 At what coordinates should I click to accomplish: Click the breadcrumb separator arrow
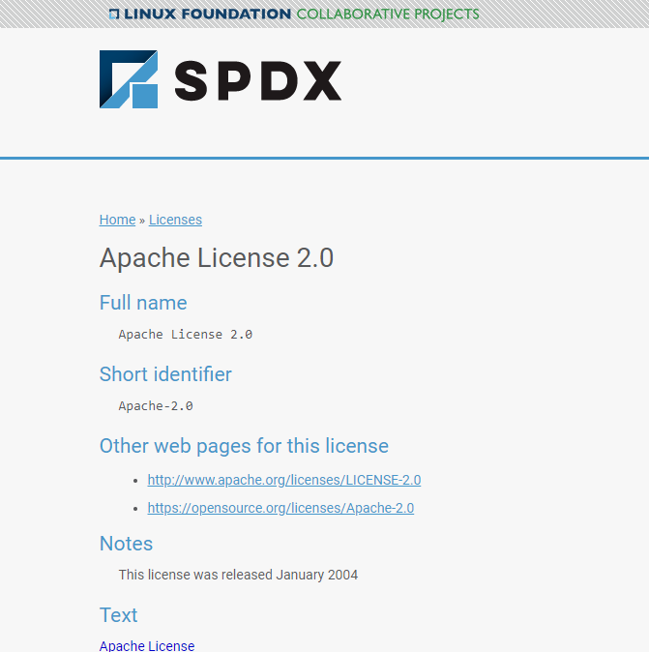(142, 221)
